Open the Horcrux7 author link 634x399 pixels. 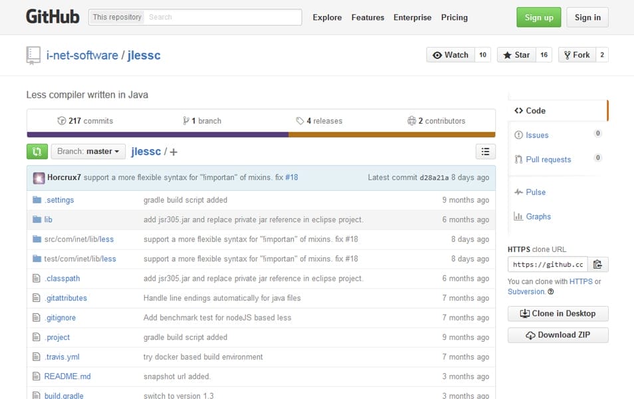pos(64,178)
